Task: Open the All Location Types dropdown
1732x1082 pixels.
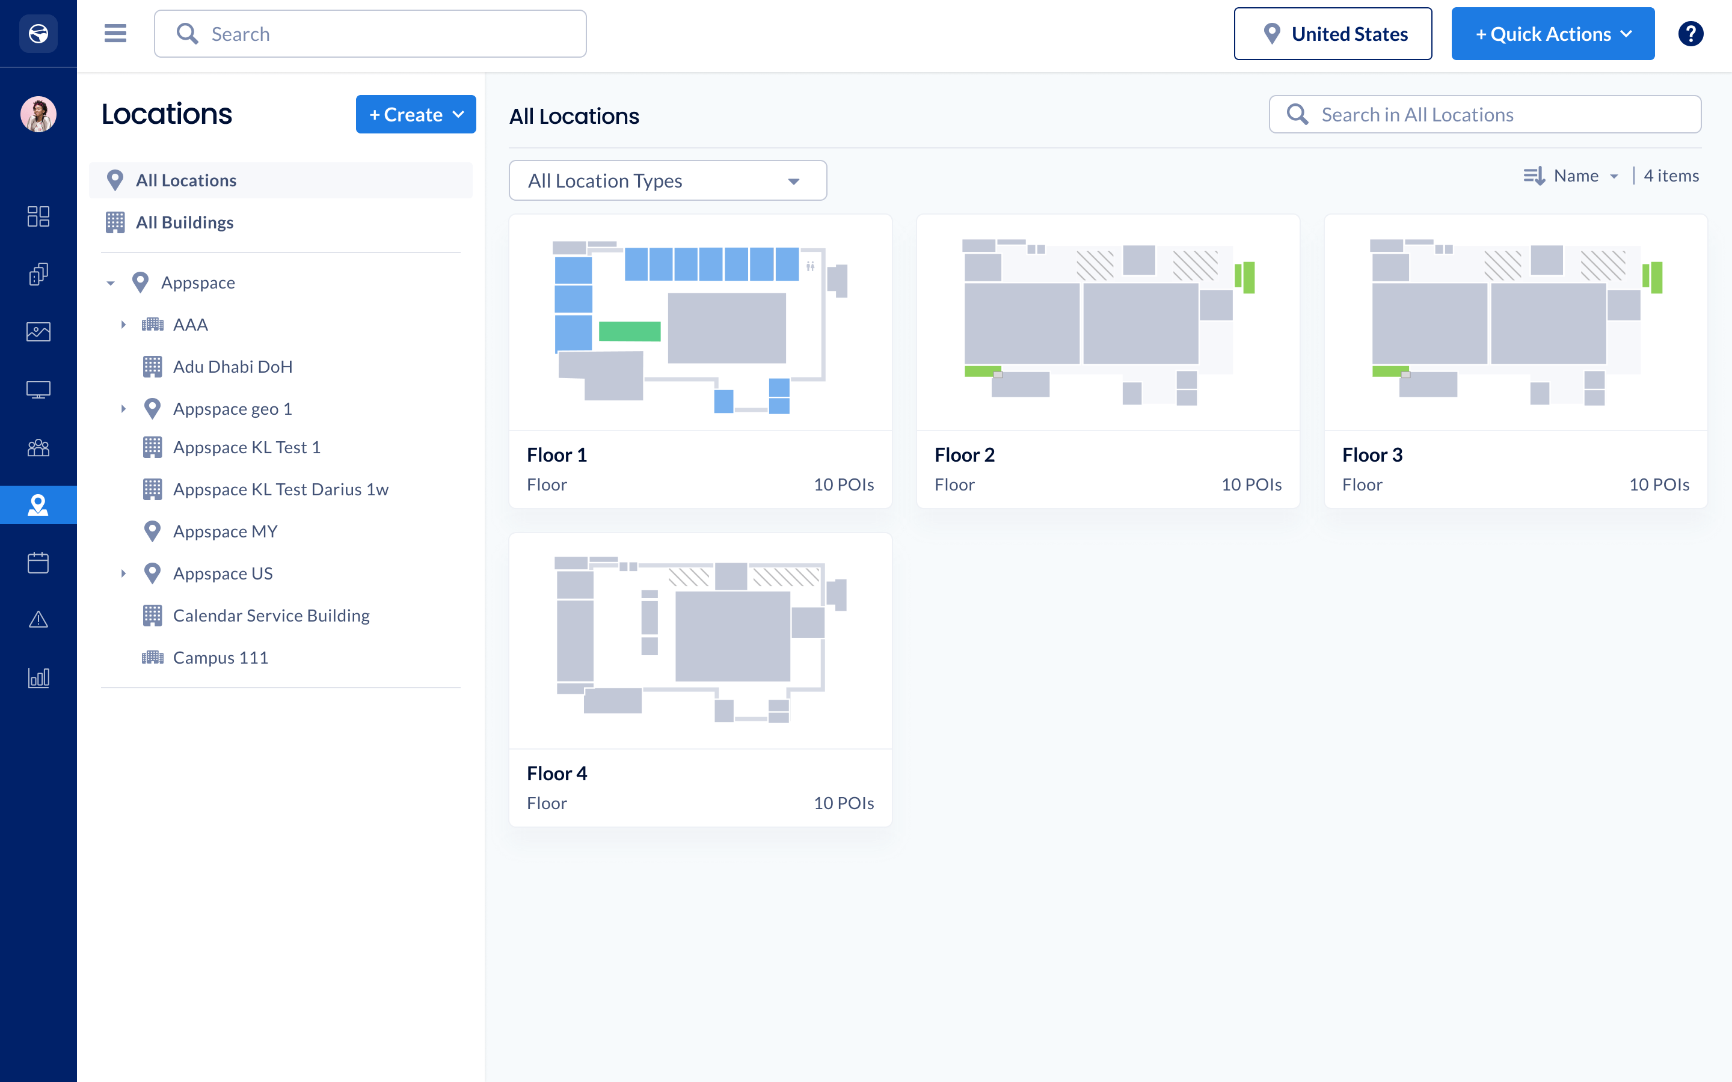Action: click(x=667, y=181)
